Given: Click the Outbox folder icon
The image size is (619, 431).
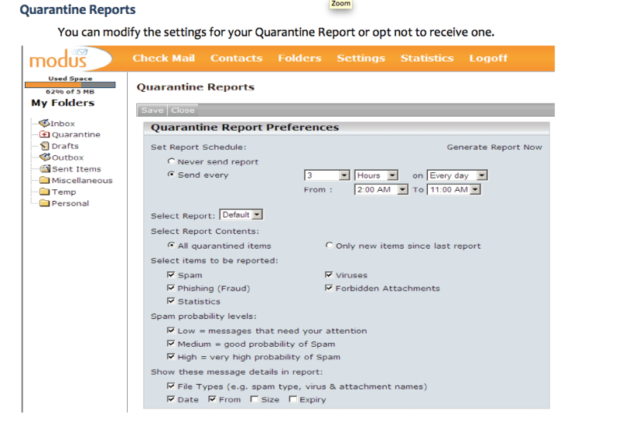Looking at the screenshot, I should (x=45, y=158).
